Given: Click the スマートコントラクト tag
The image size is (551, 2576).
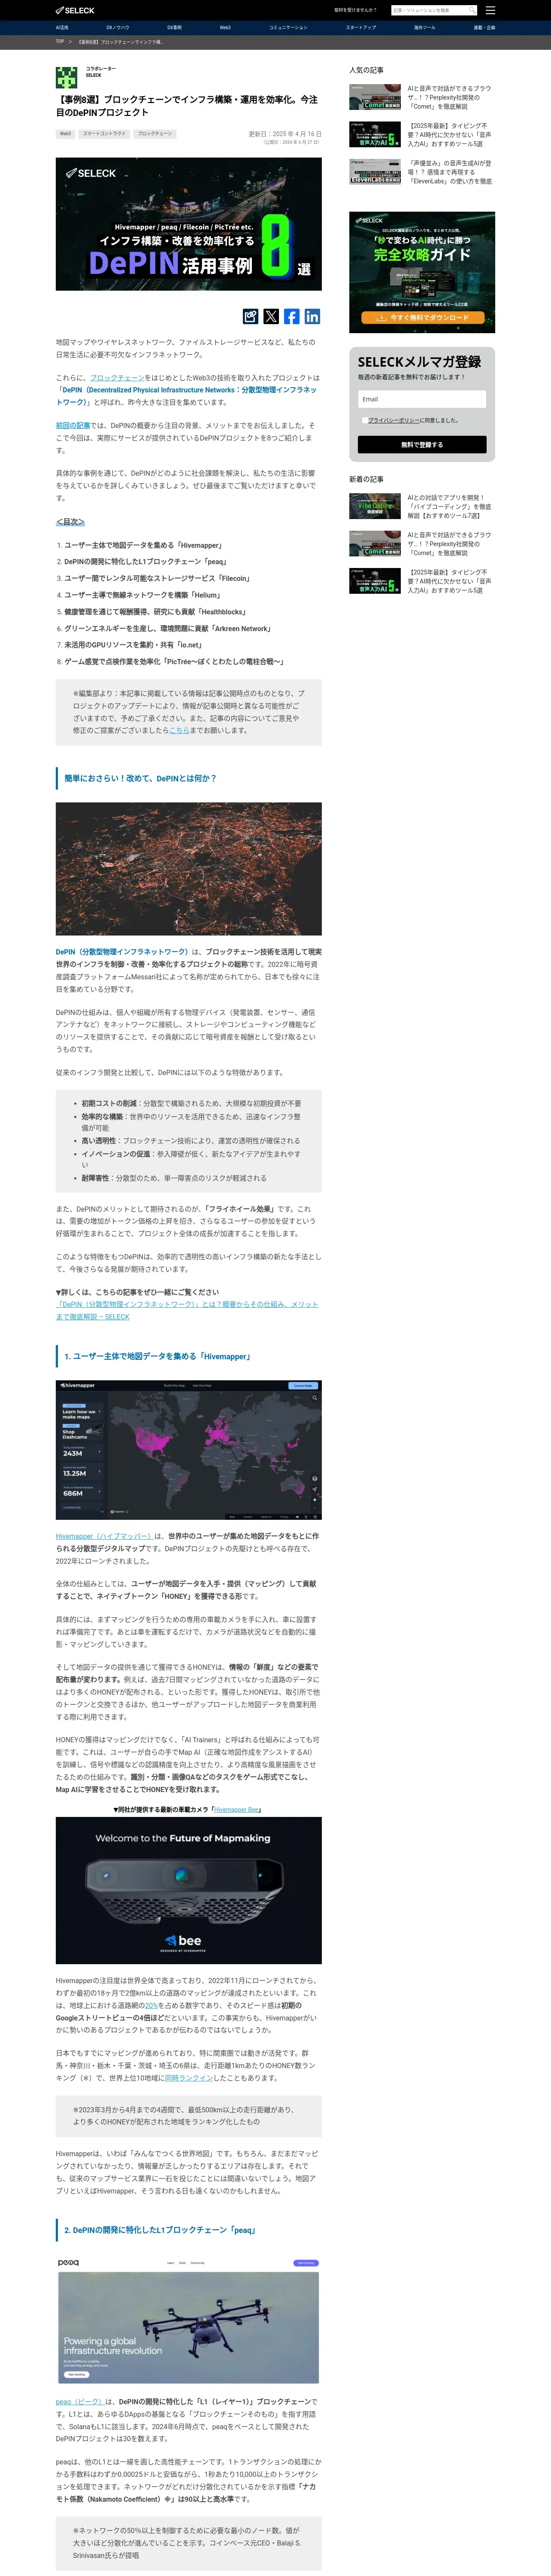Looking at the screenshot, I should (x=104, y=133).
